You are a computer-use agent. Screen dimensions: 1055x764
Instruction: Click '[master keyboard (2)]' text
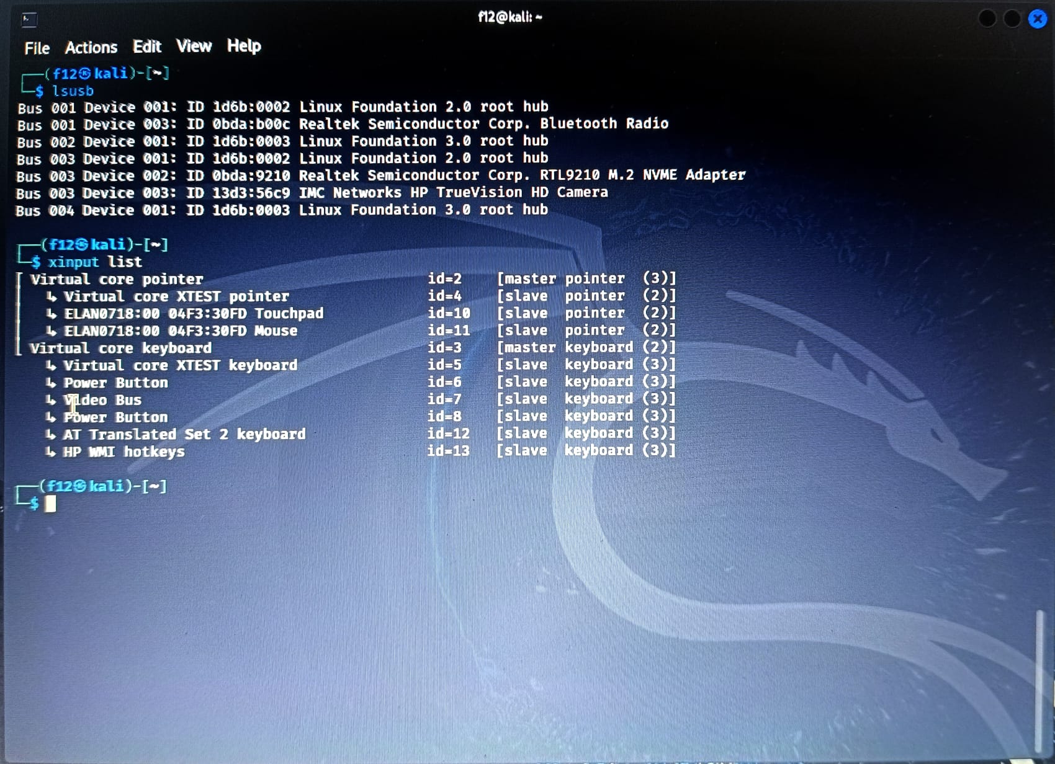(586, 347)
